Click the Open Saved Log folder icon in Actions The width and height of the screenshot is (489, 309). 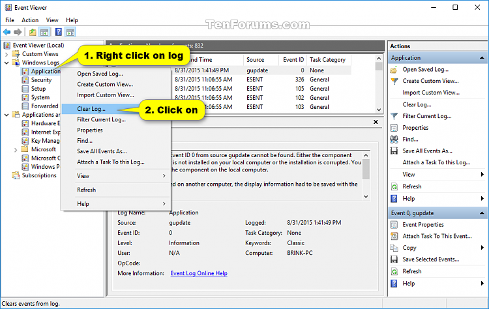point(394,69)
